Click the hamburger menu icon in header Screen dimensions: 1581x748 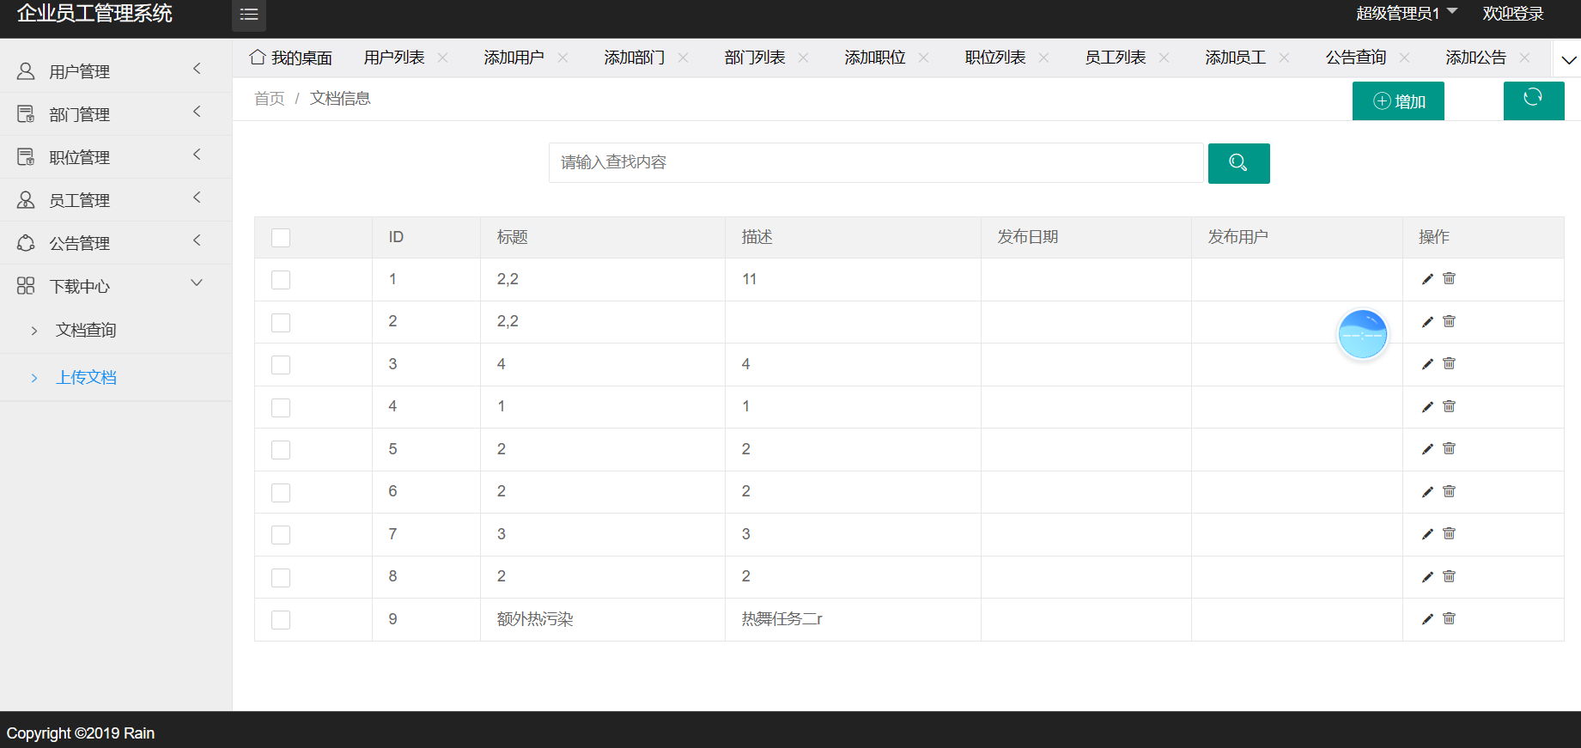point(249,15)
